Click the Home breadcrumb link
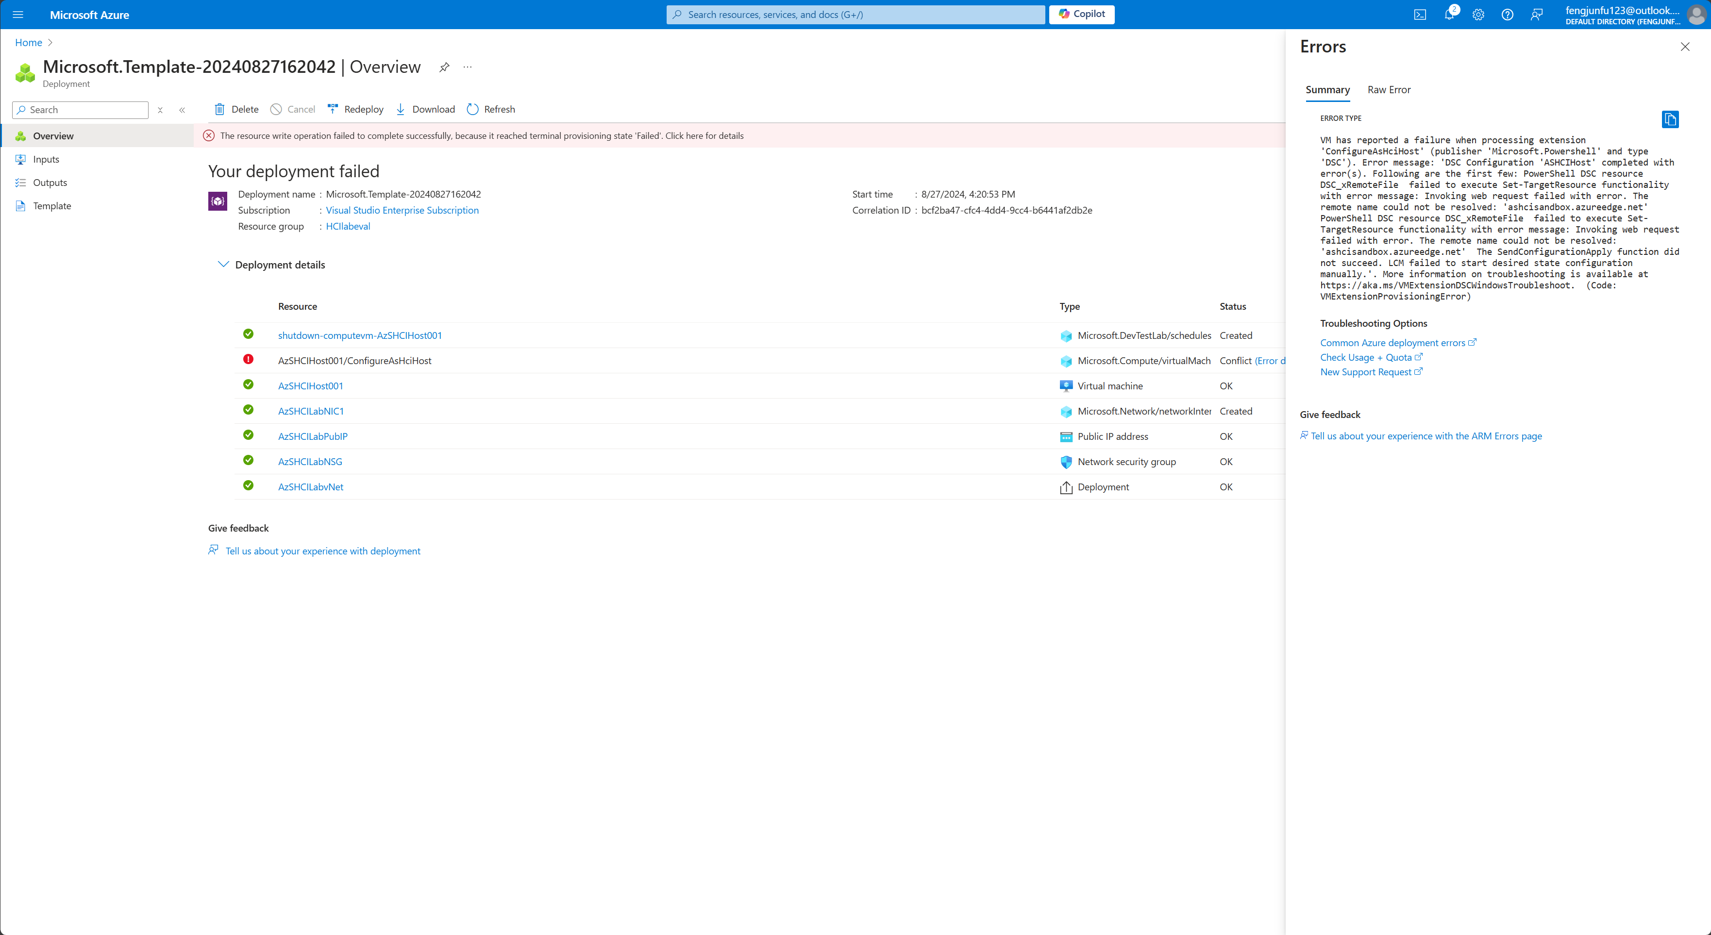Image resolution: width=1711 pixels, height=935 pixels. click(29, 43)
